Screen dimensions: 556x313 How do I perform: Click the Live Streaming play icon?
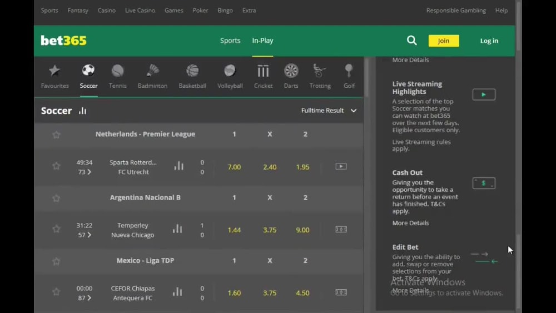pos(484,95)
